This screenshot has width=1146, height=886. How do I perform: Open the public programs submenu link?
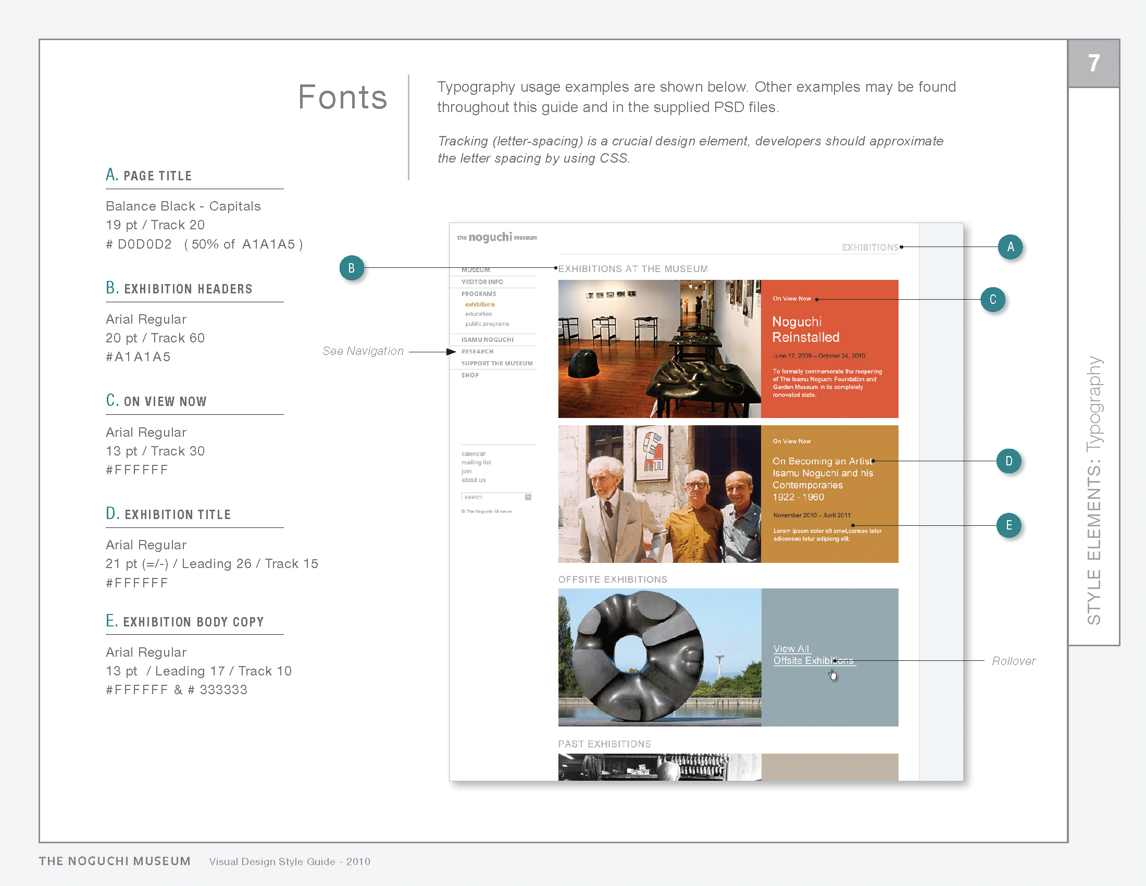coord(487,324)
